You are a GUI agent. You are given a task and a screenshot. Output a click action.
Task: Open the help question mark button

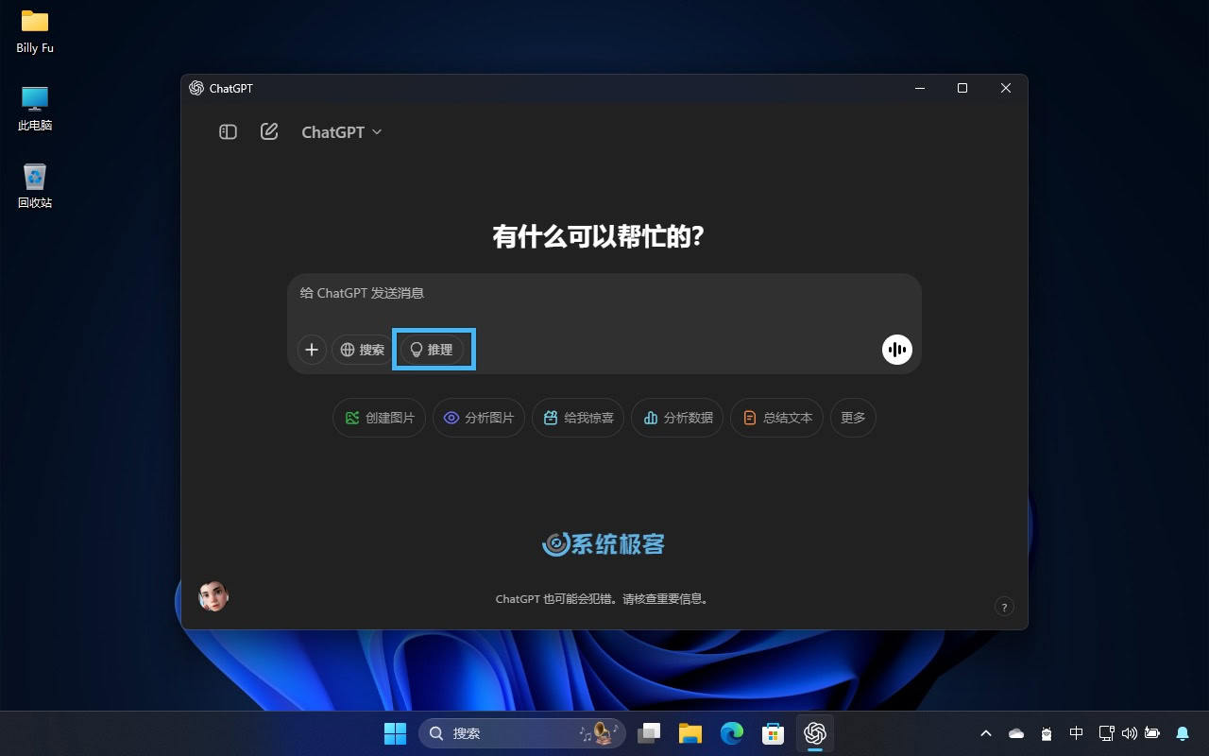[x=1004, y=607]
